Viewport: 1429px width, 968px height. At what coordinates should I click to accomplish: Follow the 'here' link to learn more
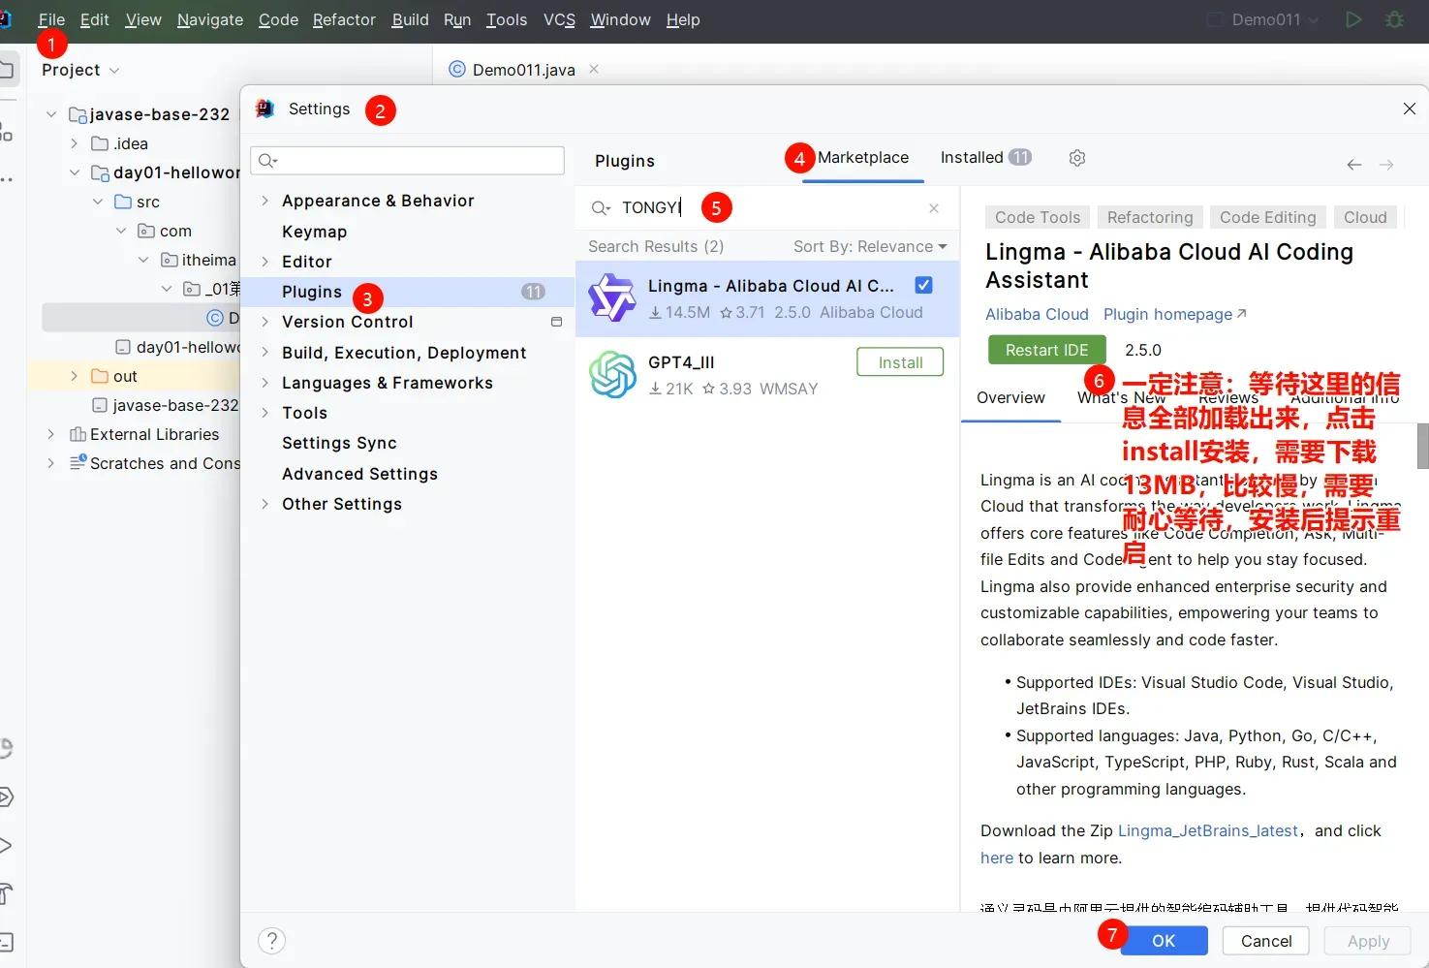997,858
